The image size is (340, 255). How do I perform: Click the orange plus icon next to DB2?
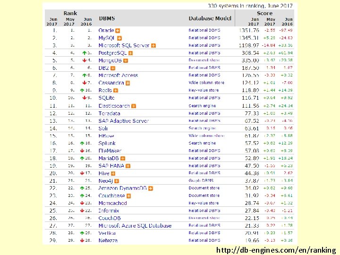pyautogui.click(x=113, y=68)
